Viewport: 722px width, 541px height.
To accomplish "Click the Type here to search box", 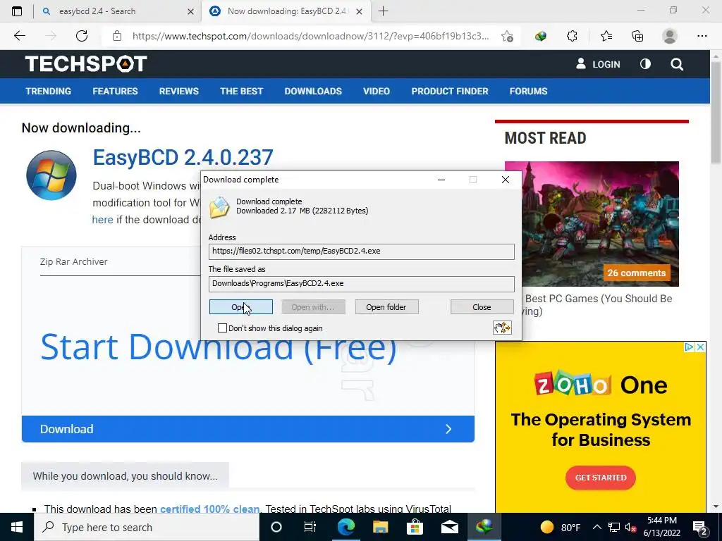I will (x=147, y=527).
